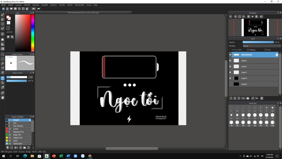Enable Clipping checkbox
This screenshot has height=159, width=282.
(x=248, y=50)
